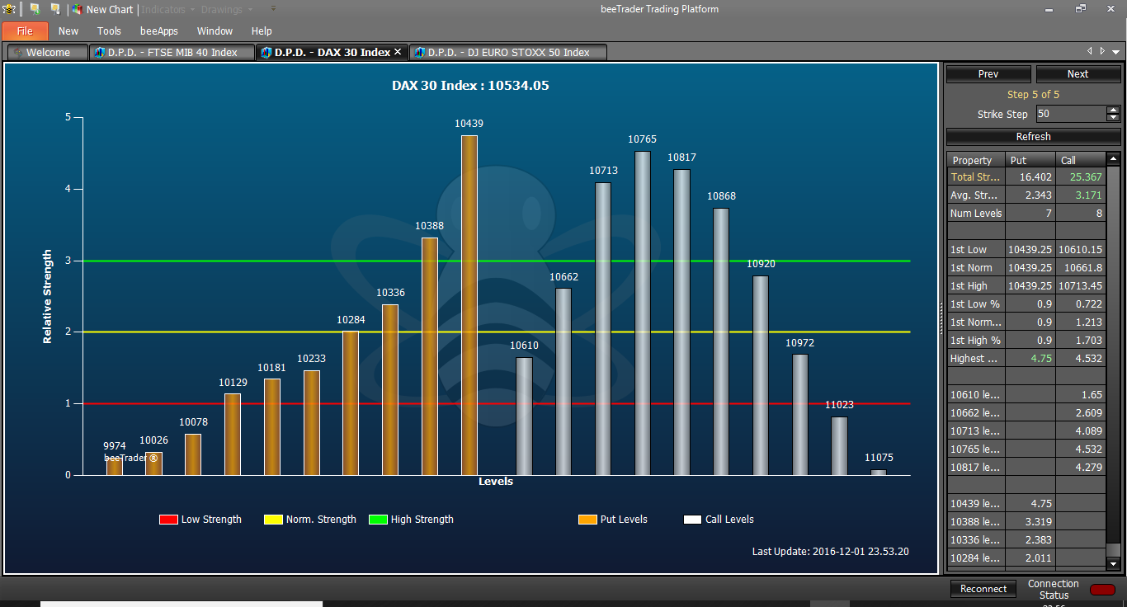The width and height of the screenshot is (1127, 607).
Task: Decrease Strike Step with the down arrow
Action: (1113, 118)
